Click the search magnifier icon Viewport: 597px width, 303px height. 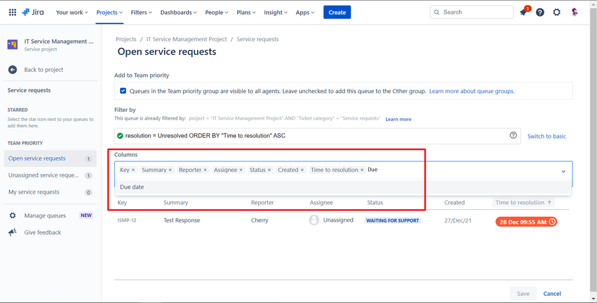[437, 12]
